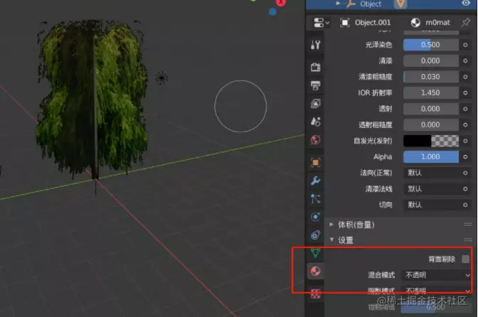Pin the properties editor context

click(x=465, y=22)
